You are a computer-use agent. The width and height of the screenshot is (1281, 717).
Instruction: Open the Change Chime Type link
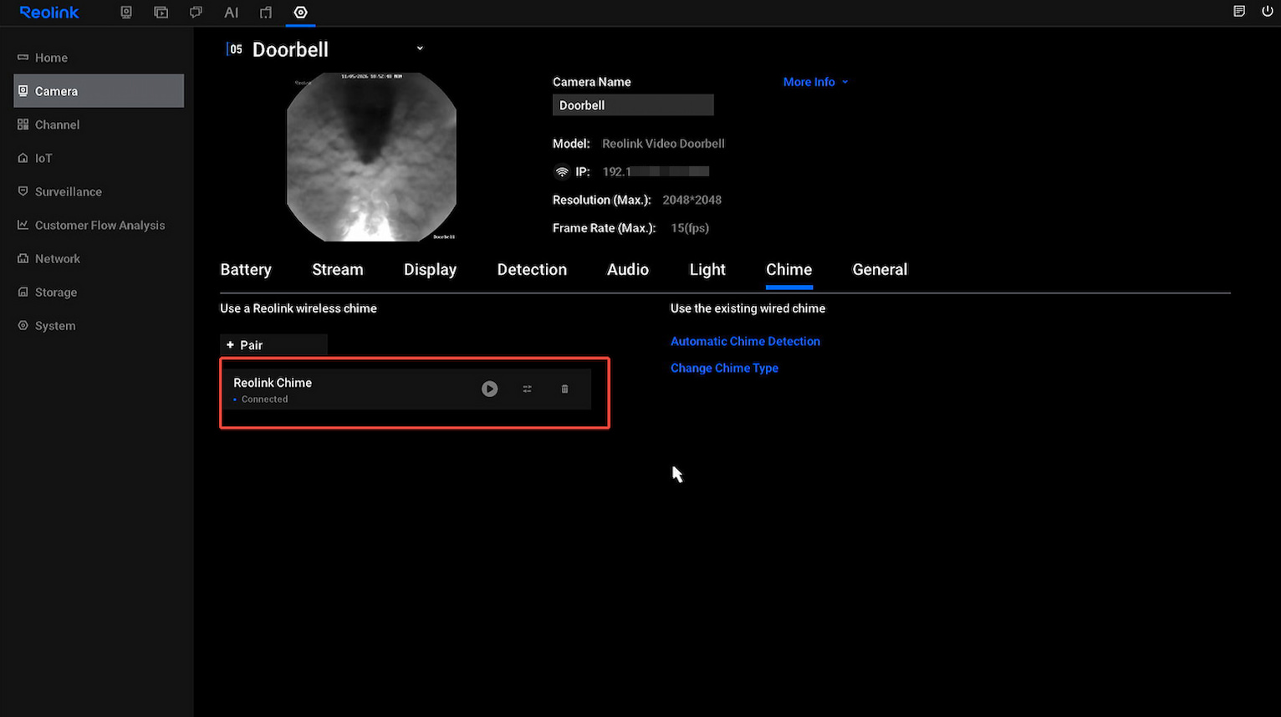pyautogui.click(x=724, y=368)
